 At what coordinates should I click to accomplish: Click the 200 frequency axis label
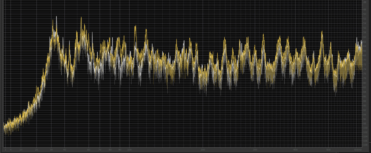click(203, 150)
